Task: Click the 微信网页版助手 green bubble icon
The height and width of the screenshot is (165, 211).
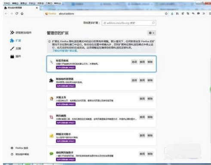Action: point(52,154)
